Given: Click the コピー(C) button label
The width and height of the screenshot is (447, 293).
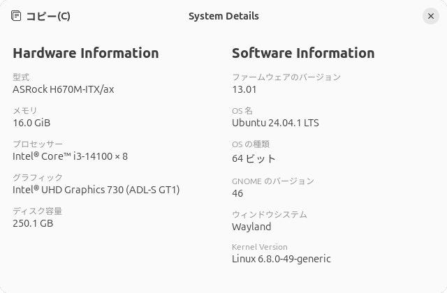Looking at the screenshot, I should point(48,16).
